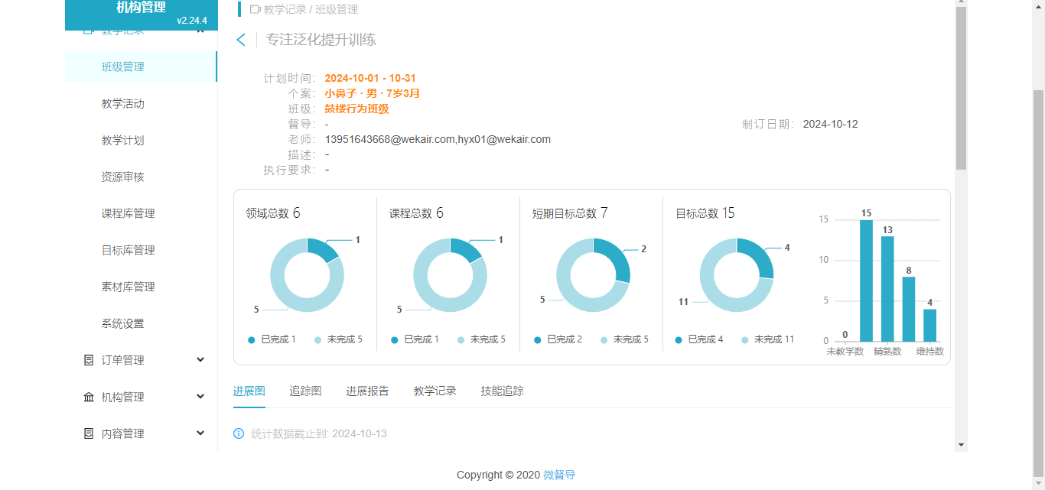
Task: Open 课程库管理 in the sidebar
Action: coord(129,213)
